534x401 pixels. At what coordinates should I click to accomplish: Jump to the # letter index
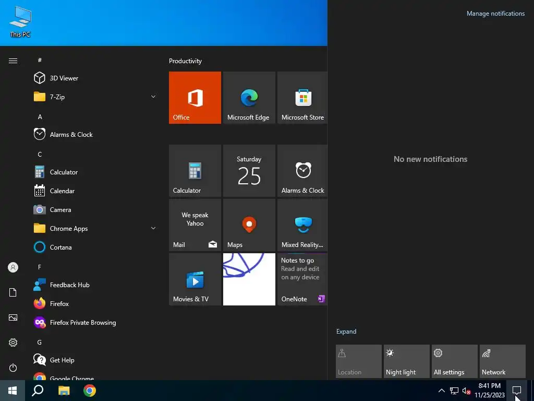click(40, 60)
